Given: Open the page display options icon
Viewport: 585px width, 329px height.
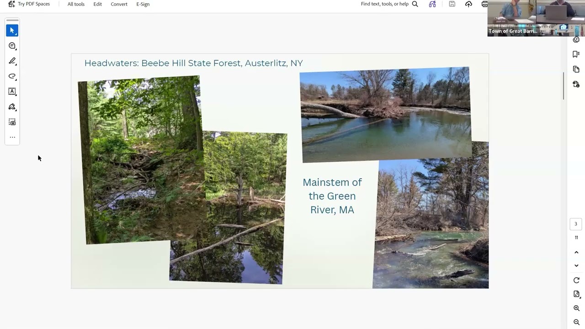Looking at the screenshot, I should [576, 294].
